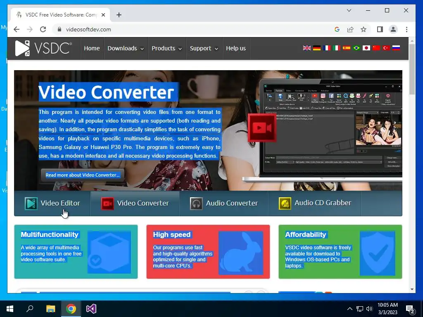Click the share page icon in address bar
This screenshot has width=423, height=317.
pyautogui.click(x=350, y=29)
